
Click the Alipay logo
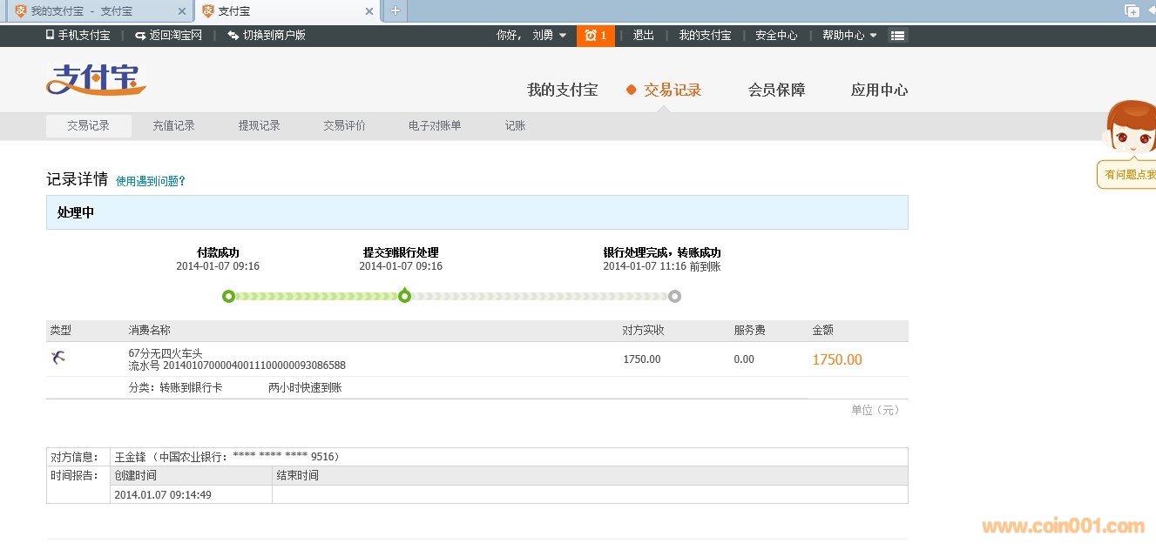click(x=96, y=80)
